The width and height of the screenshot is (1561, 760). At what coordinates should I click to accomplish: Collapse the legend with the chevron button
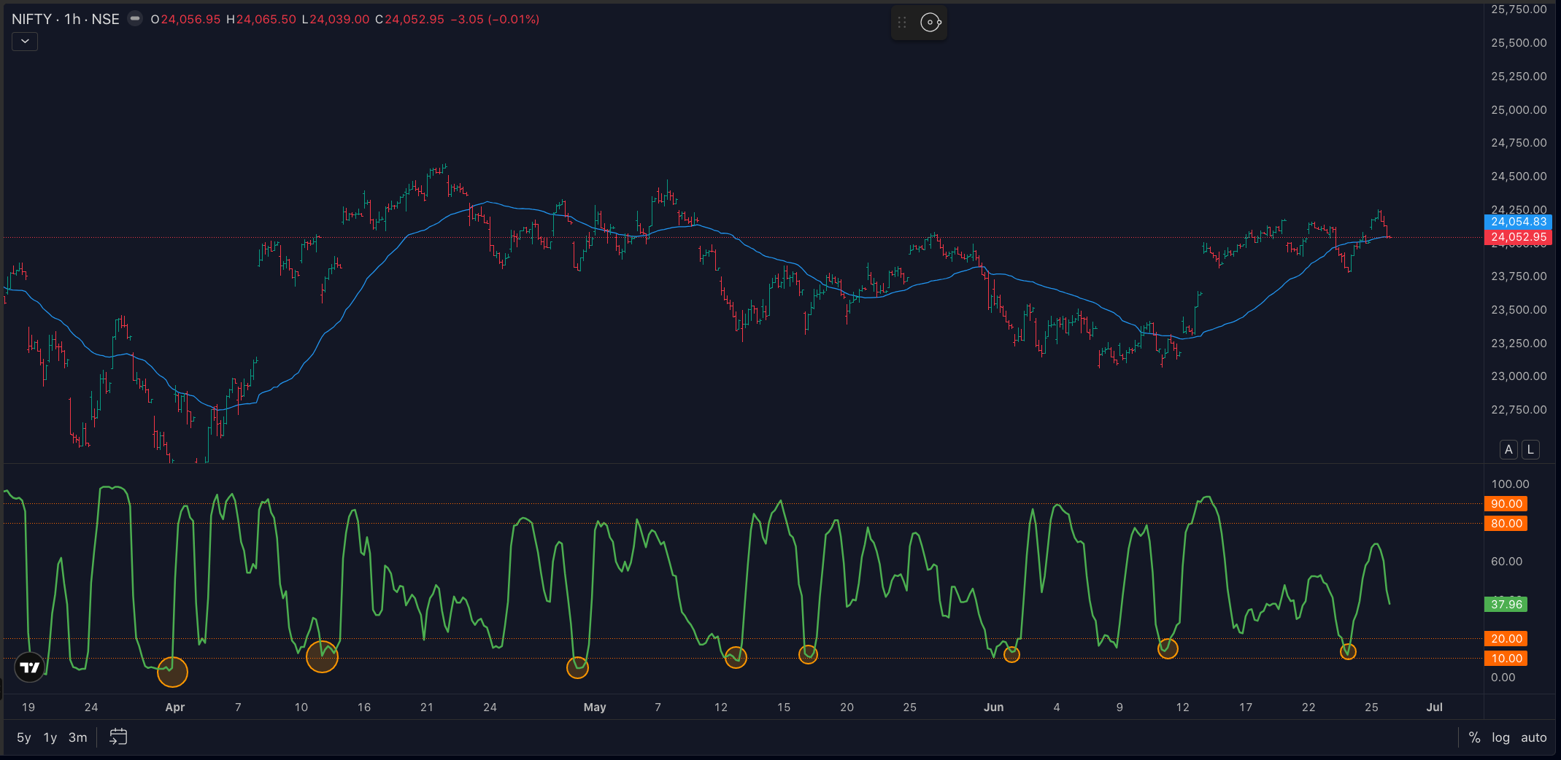(25, 42)
